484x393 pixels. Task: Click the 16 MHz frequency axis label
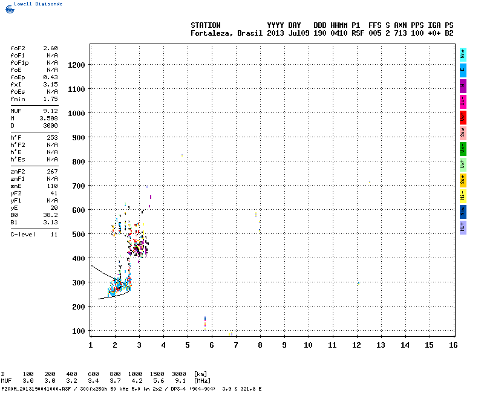click(x=453, y=345)
